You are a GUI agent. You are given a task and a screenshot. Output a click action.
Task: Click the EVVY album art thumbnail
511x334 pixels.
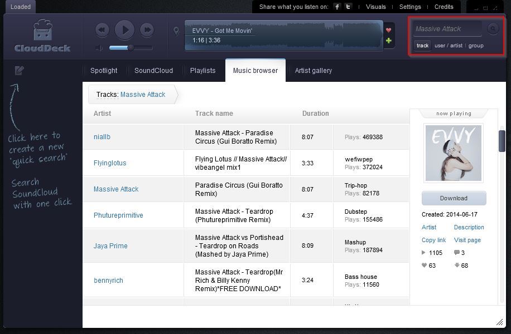(454, 153)
